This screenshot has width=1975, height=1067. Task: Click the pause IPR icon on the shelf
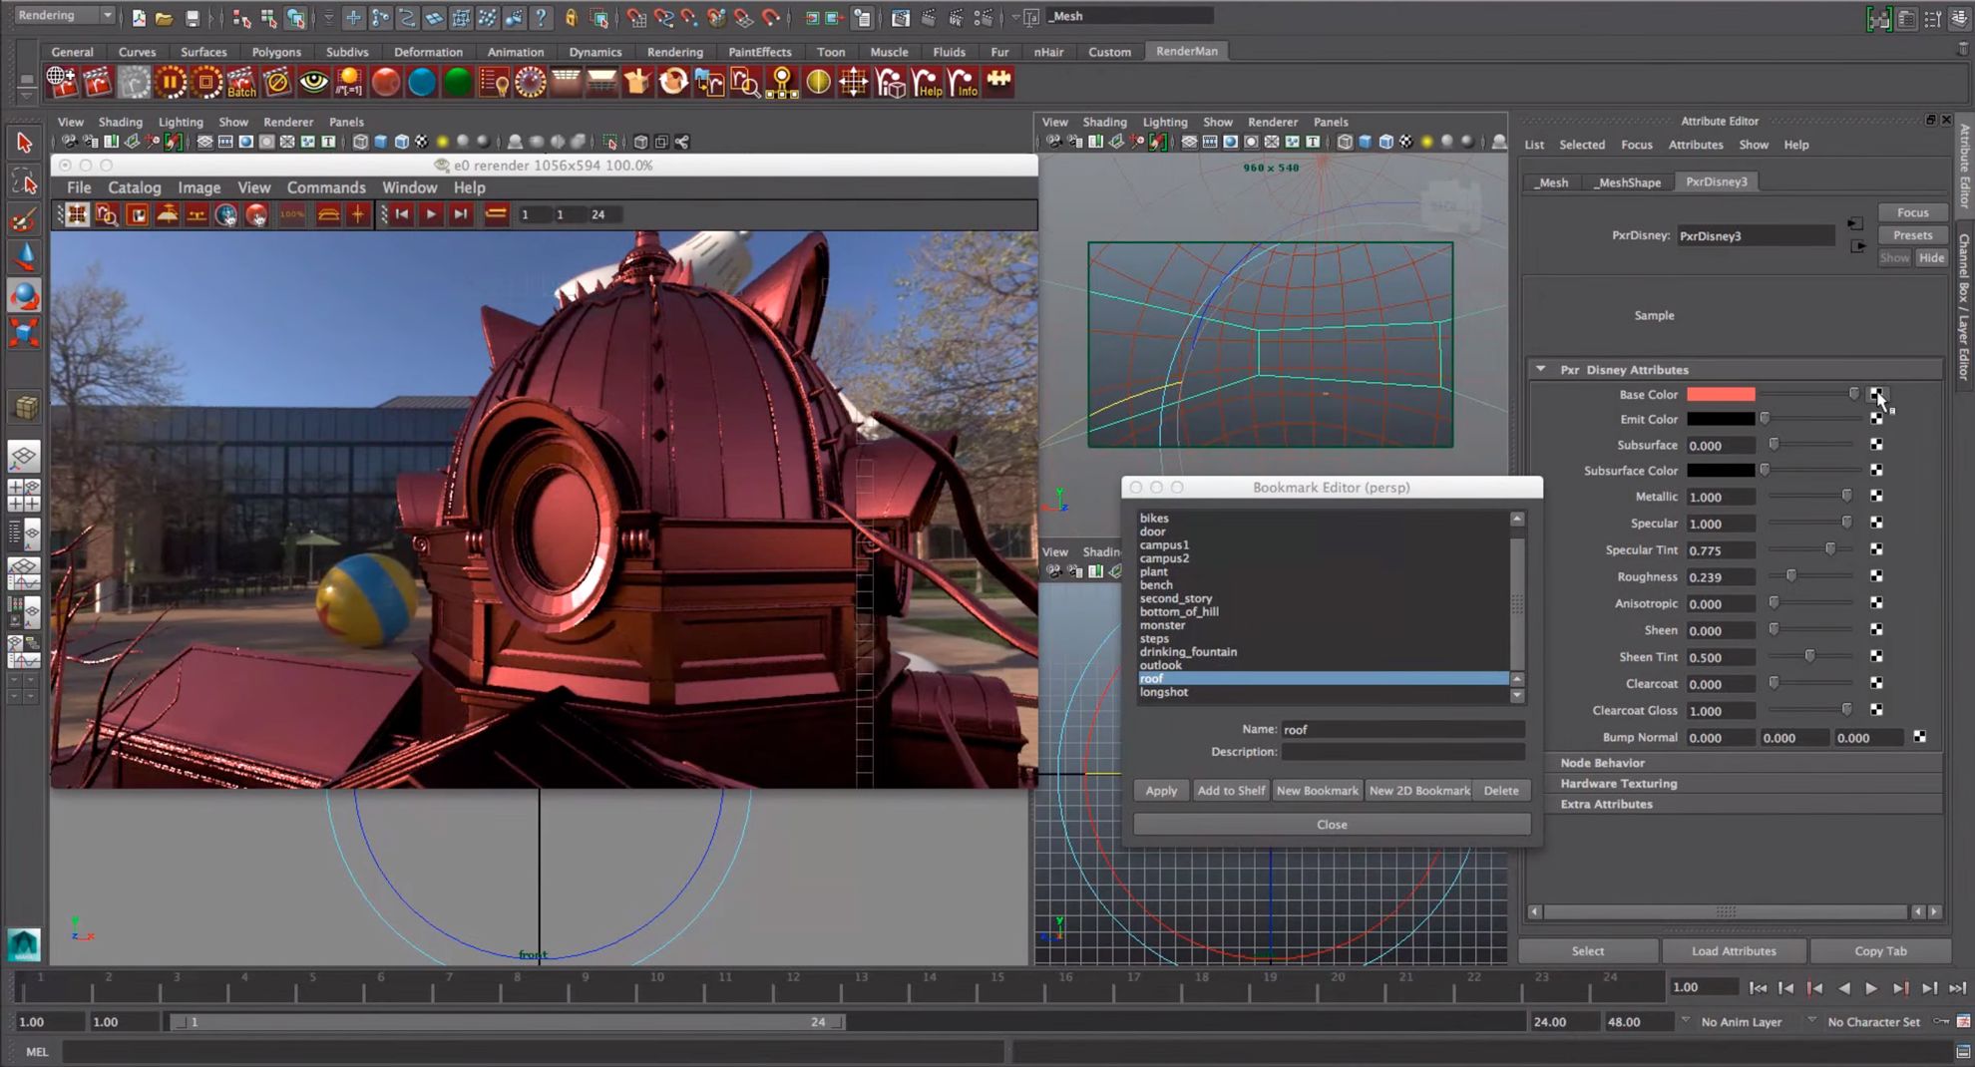point(172,83)
